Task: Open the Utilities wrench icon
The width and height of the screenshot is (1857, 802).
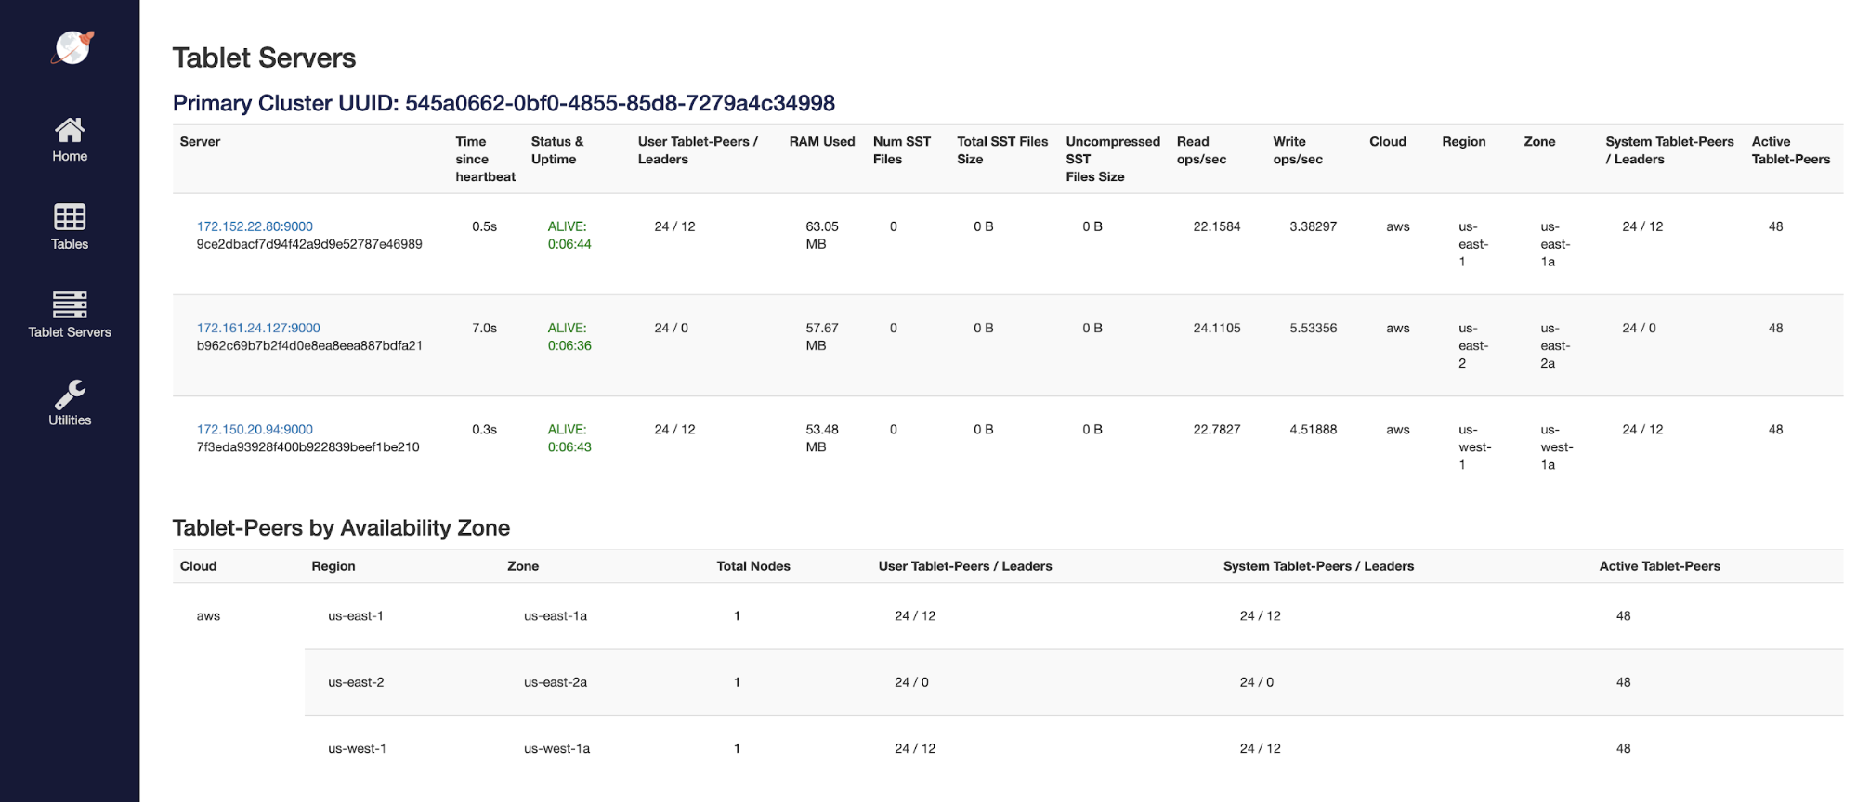Action: (70, 394)
